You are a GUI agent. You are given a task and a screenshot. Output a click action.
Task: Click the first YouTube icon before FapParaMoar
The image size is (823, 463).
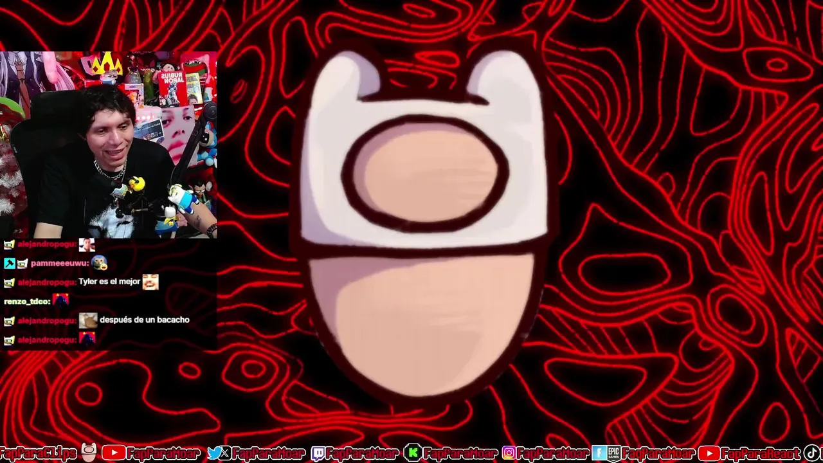pos(113,453)
